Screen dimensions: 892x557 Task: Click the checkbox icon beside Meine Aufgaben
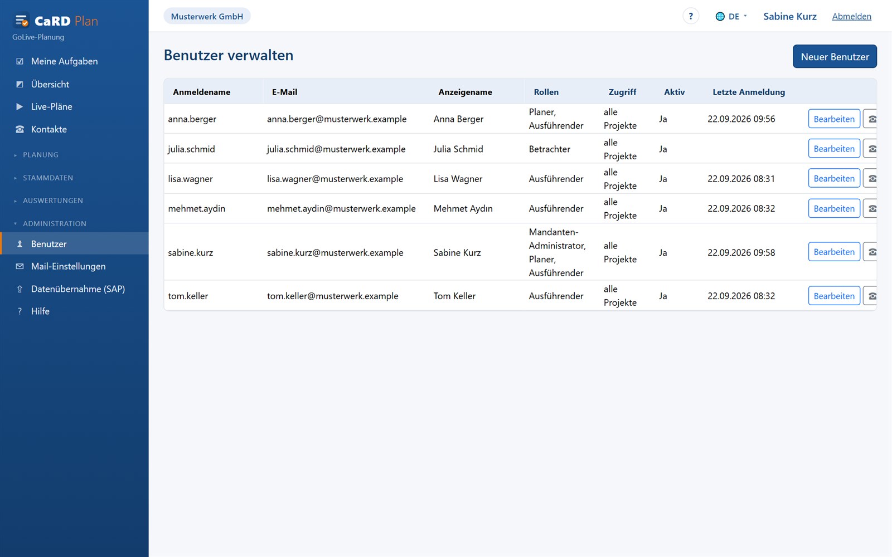click(20, 61)
